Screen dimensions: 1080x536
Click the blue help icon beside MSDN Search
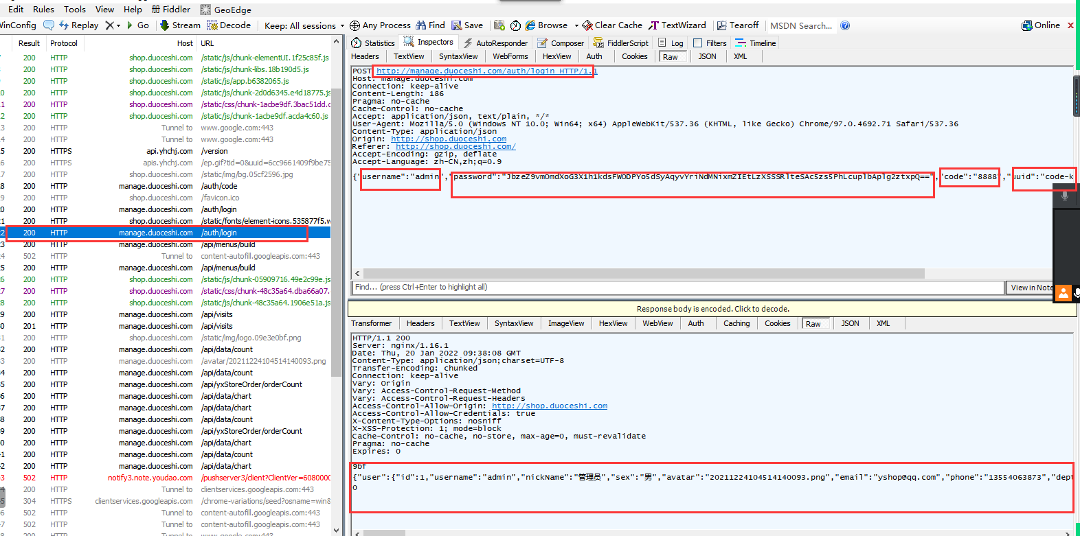tap(845, 25)
